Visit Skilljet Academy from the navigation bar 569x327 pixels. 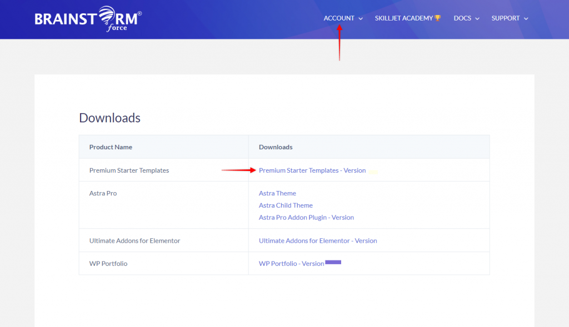(x=405, y=18)
